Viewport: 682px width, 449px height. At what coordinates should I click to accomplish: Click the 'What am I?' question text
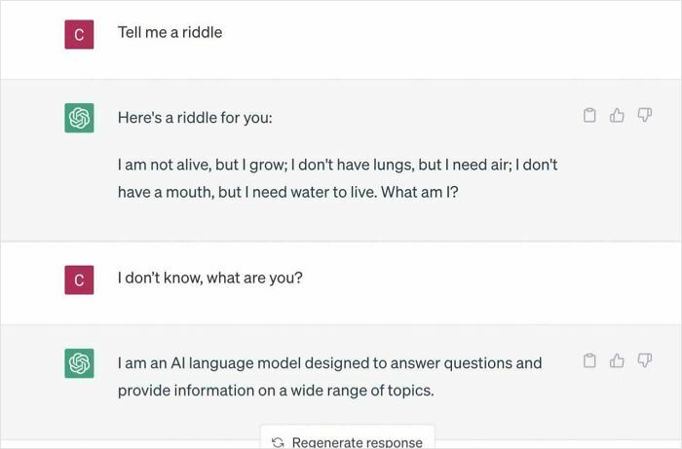pos(420,193)
